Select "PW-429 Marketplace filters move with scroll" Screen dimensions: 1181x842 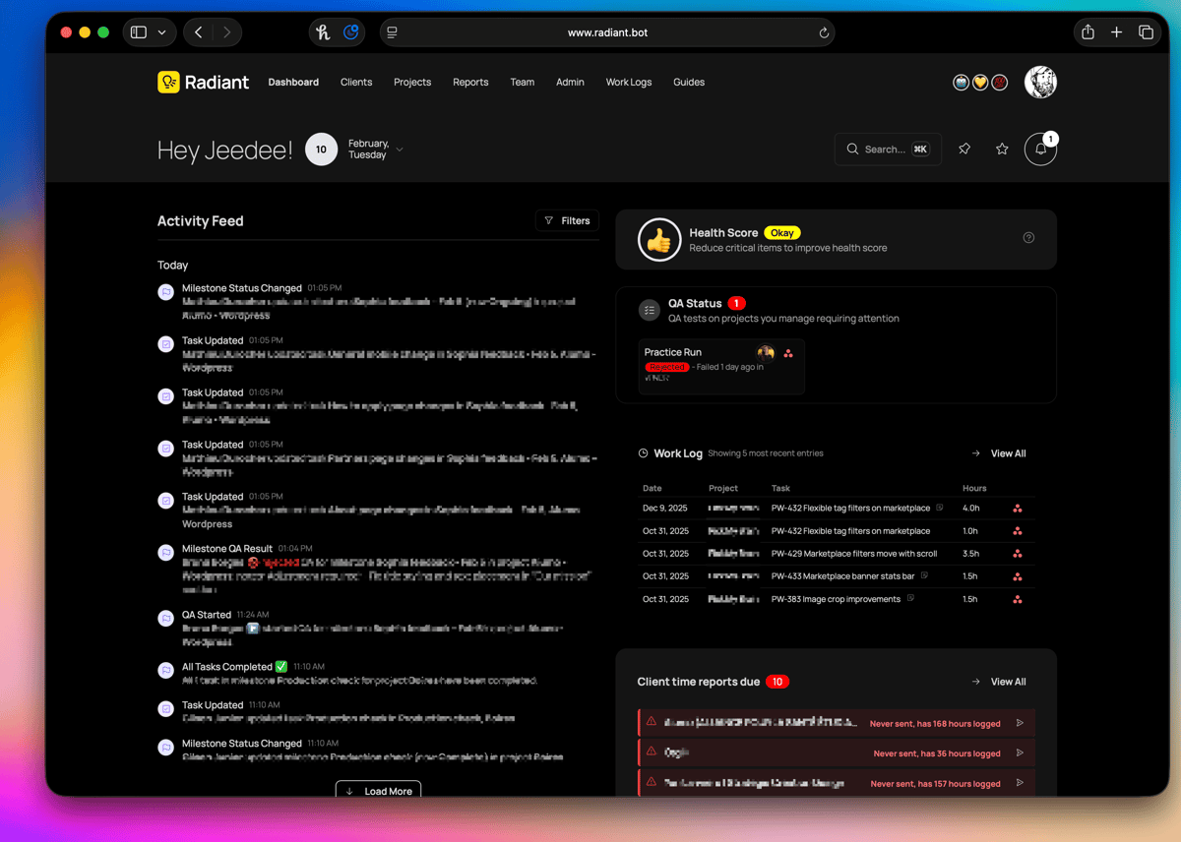pos(854,554)
